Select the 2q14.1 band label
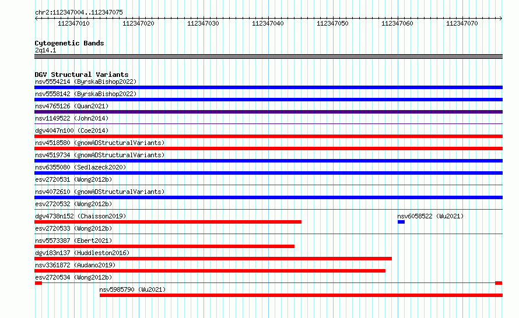 [x=45, y=50]
